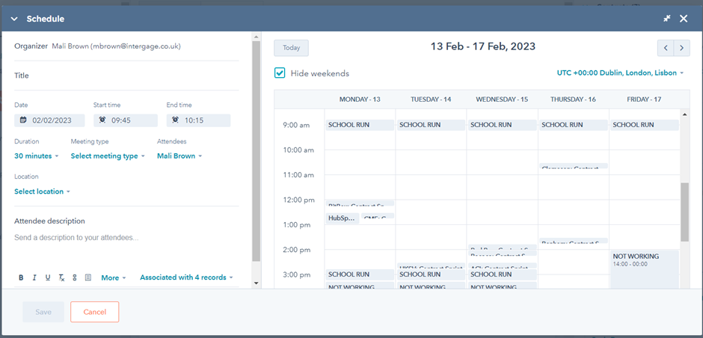The height and width of the screenshot is (338, 703).
Task: Select the MONDAY - 13 column header
Action: tap(360, 99)
